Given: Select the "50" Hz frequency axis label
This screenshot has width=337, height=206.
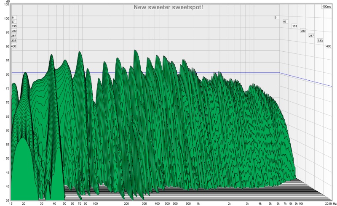Looking at the screenshot, I should [x=64, y=203].
